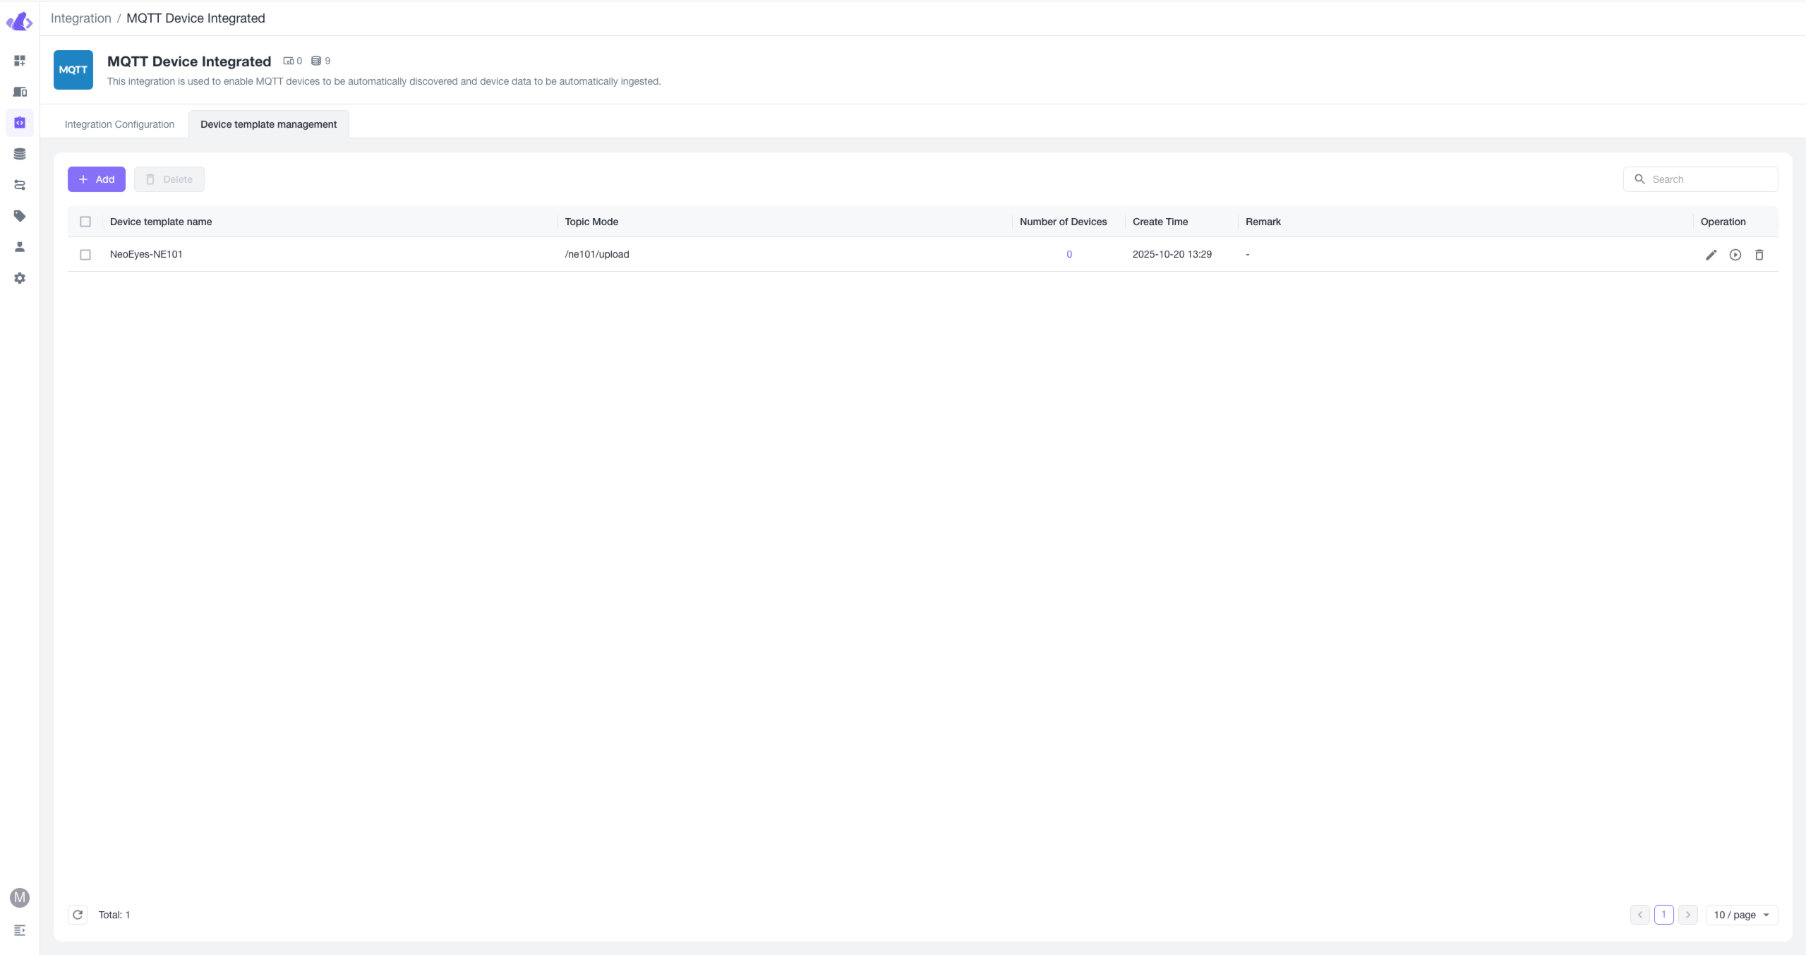Screen dimensions: 1806x955
Task: Check the select-all header checkbox
Action: coord(85,222)
